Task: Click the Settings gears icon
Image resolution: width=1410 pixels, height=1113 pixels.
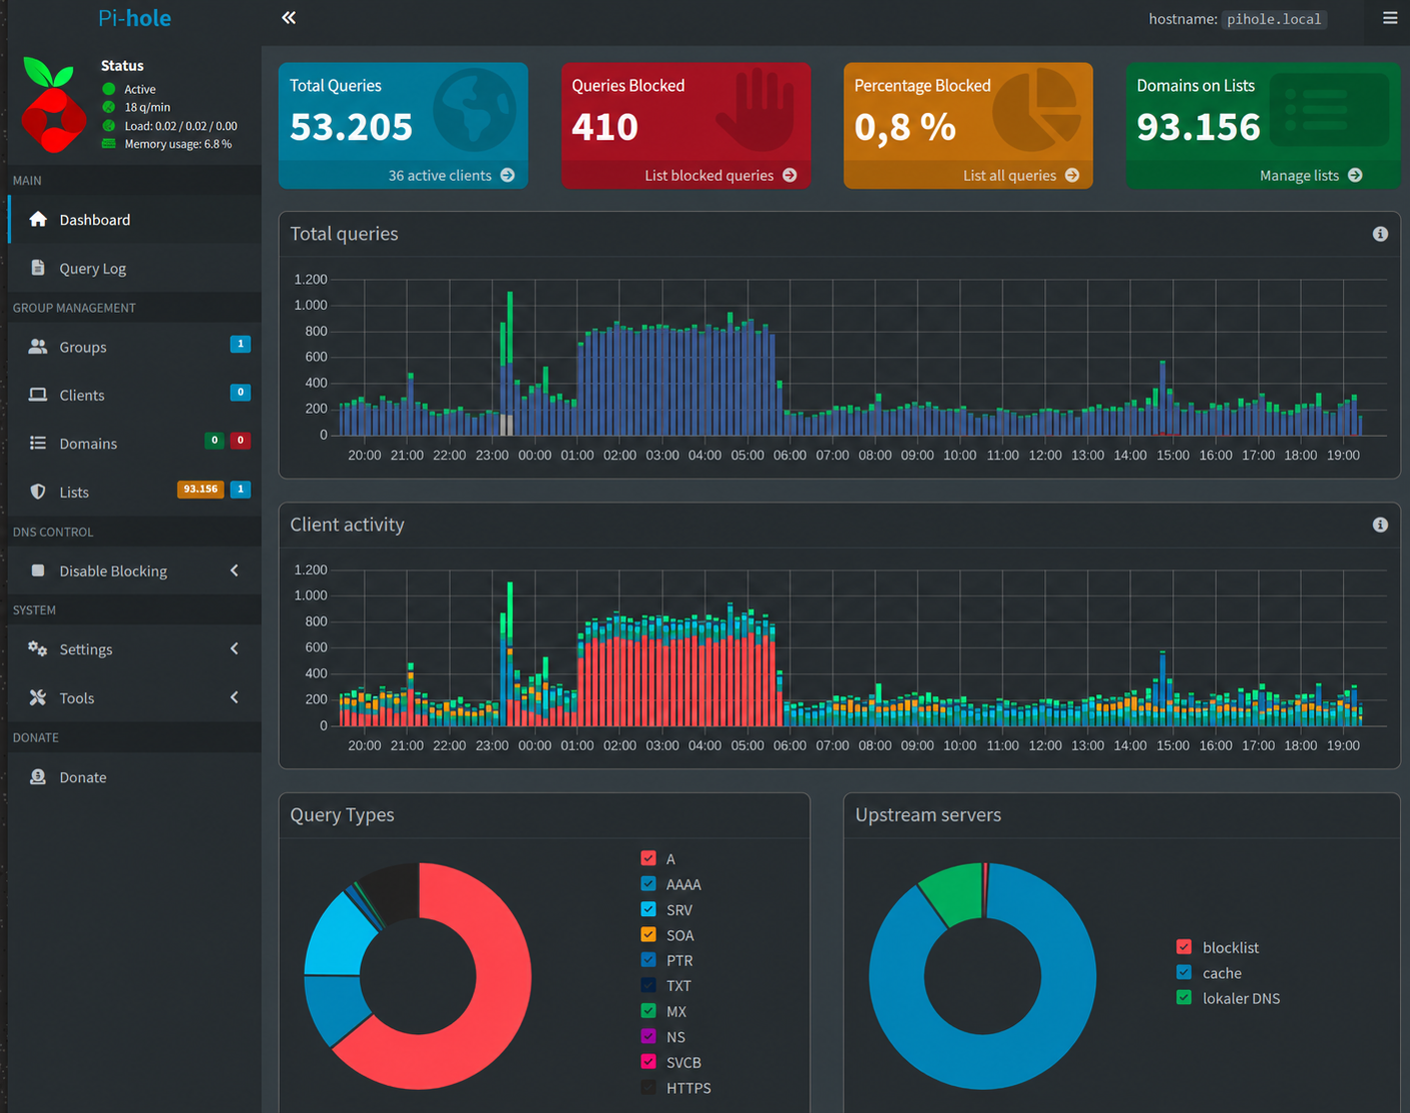Action: (38, 648)
